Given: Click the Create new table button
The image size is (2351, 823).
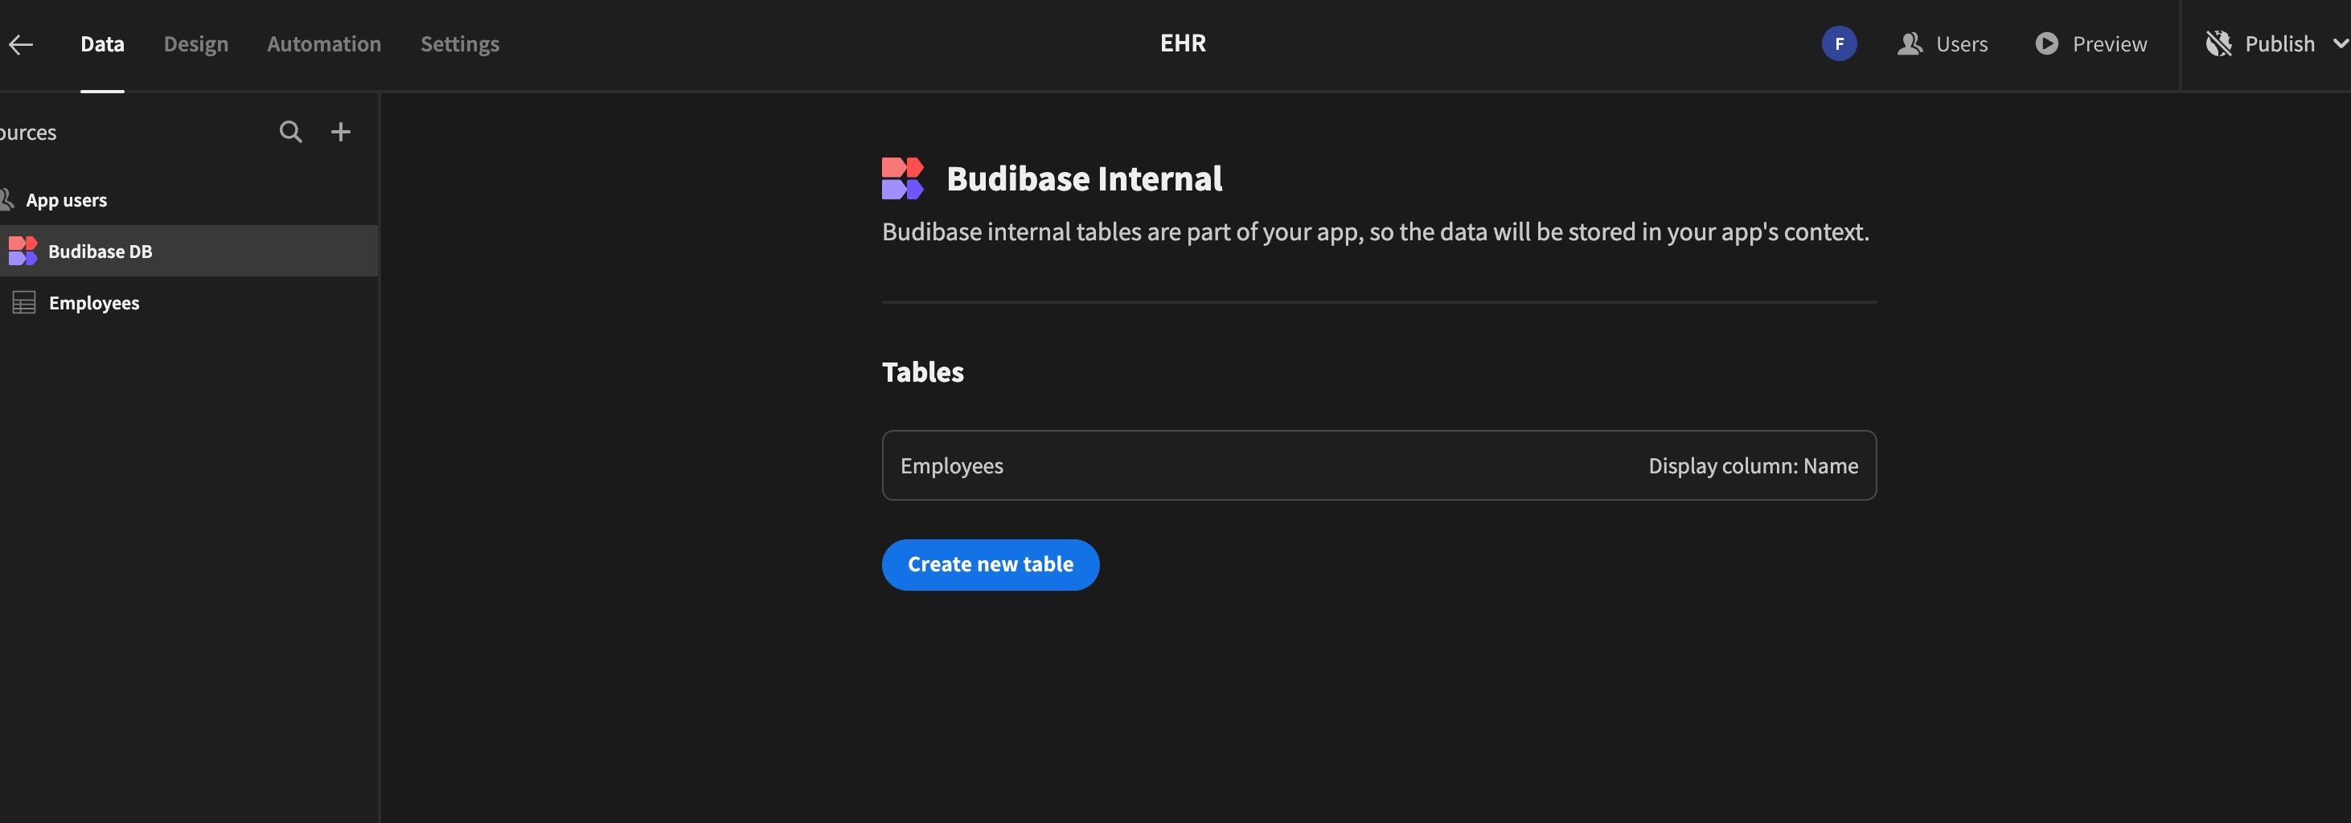Looking at the screenshot, I should [991, 564].
